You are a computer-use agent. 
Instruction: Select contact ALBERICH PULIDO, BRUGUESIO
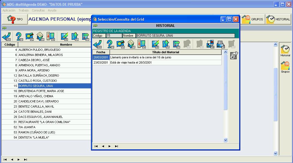[46, 50]
